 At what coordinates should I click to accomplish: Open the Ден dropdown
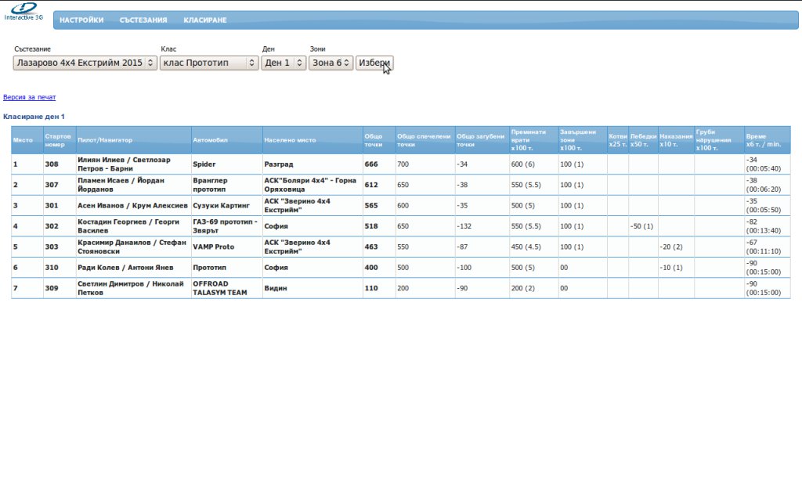[284, 63]
